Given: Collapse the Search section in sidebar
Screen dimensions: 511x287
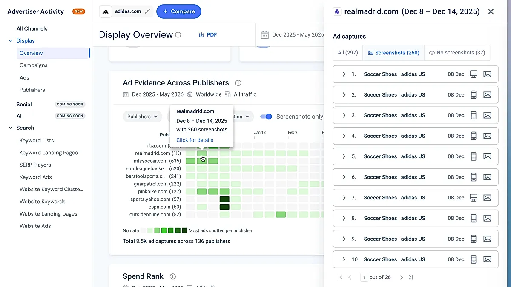Looking at the screenshot, I should click(11, 128).
